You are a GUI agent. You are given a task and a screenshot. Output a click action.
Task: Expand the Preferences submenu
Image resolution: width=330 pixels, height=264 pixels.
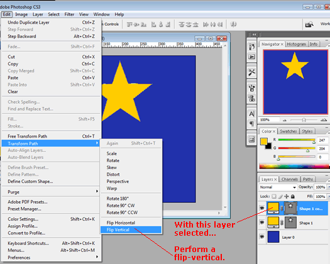pyautogui.click(x=51, y=257)
